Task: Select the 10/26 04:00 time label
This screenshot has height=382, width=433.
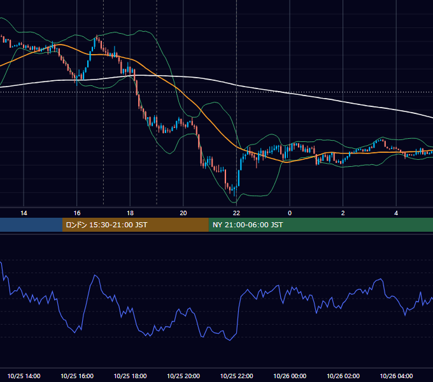Action: pyautogui.click(x=396, y=376)
